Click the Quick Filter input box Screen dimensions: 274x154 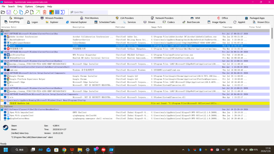89,12
